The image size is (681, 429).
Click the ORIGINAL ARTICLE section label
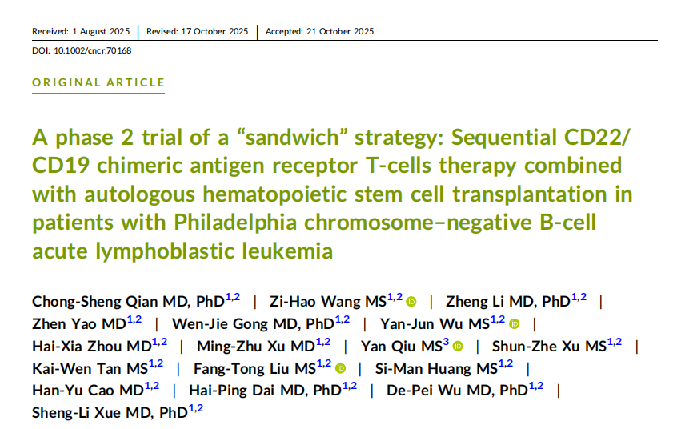98,82
